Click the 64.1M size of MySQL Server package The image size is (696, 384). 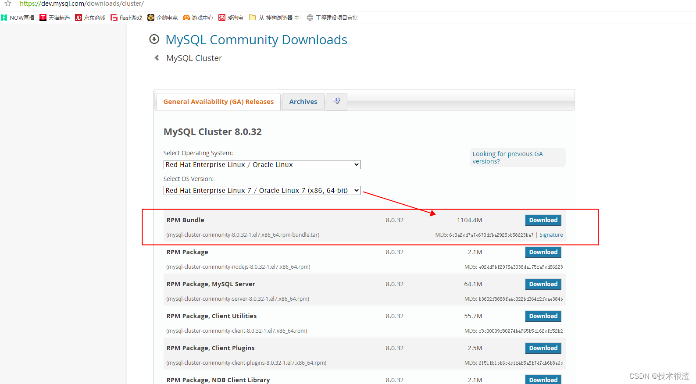click(x=473, y=284)
